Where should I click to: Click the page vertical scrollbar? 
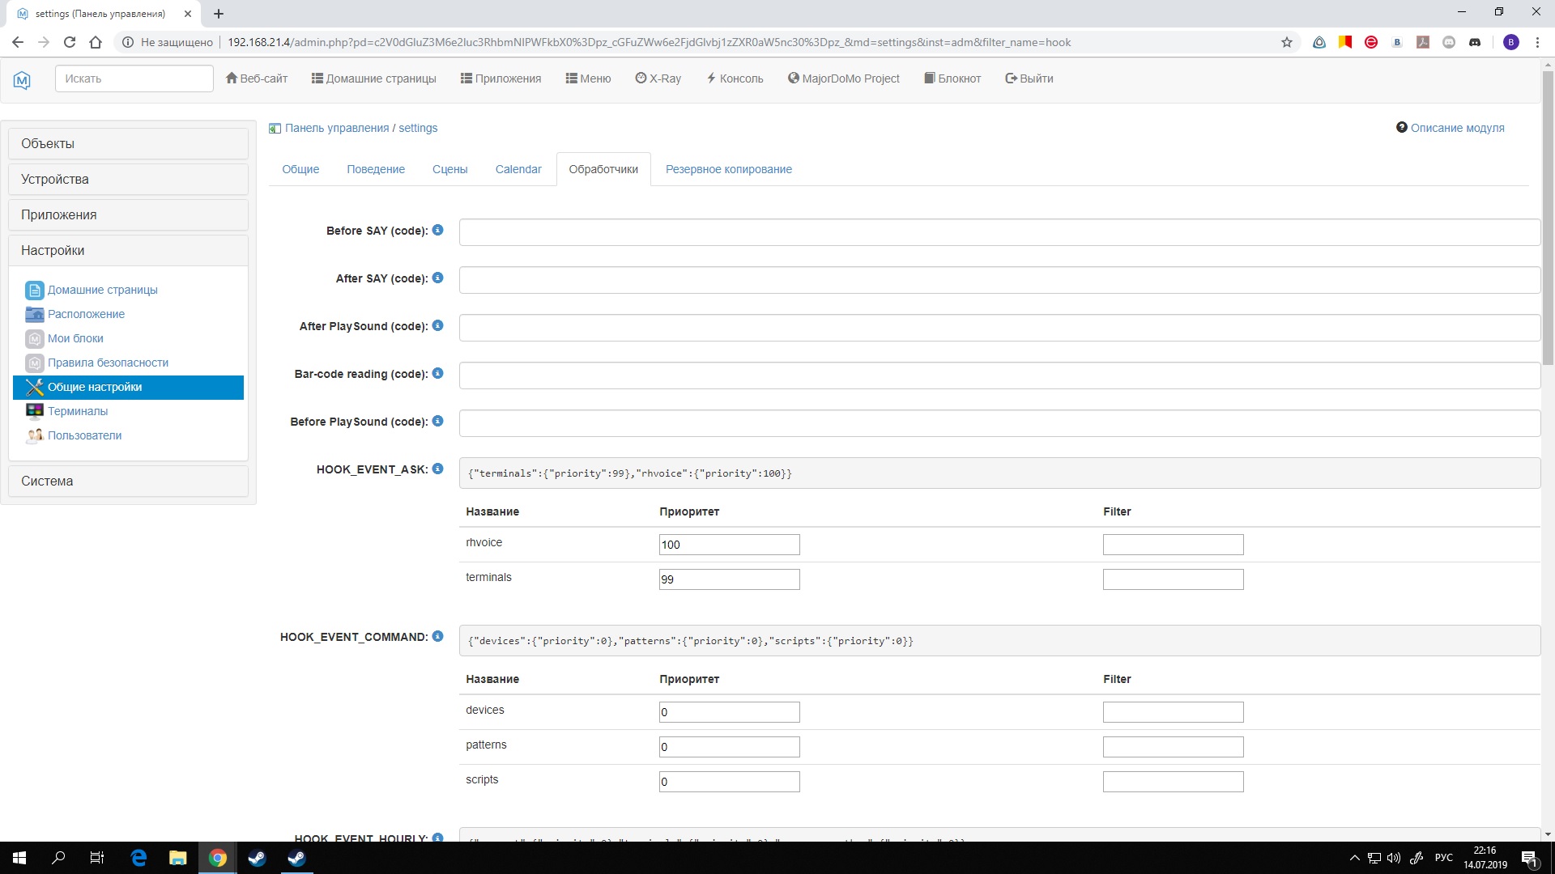1548,218
